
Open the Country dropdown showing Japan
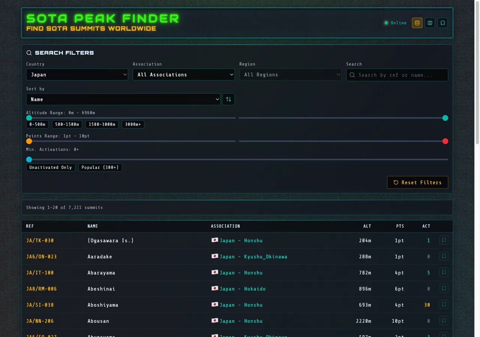pos(77,75)
